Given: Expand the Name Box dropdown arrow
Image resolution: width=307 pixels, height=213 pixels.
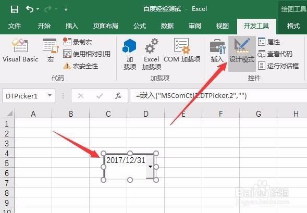Looking at the screenshot, I should coord(50,95).
